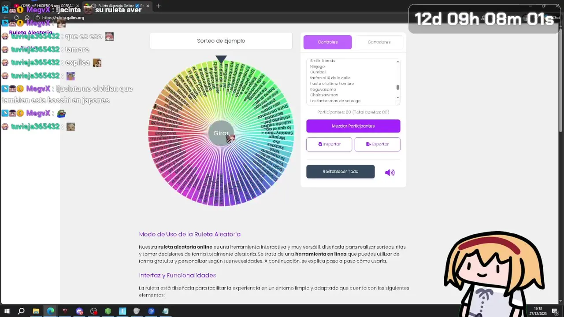The height and width of the screenshot is (317, 564).
Task: Close the YouTube browser tab
Action: (78, 6)
